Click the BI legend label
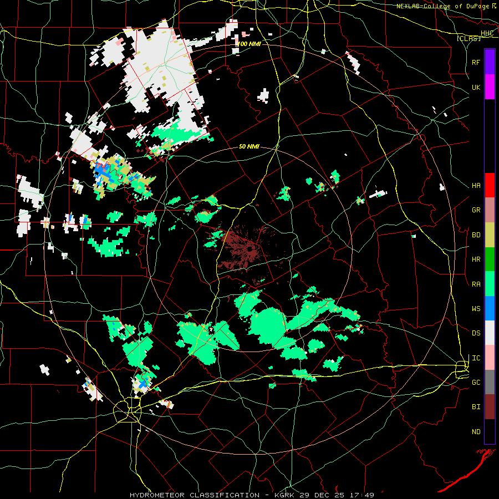 pyautogui.click(x=476, y=407)
